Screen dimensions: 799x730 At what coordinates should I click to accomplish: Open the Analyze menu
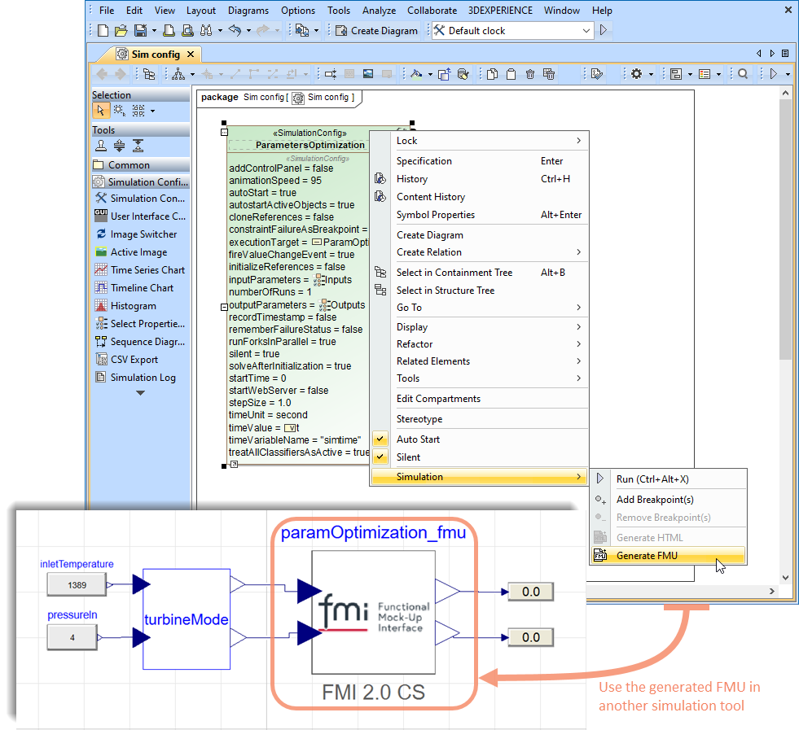[x=378, y=11]
